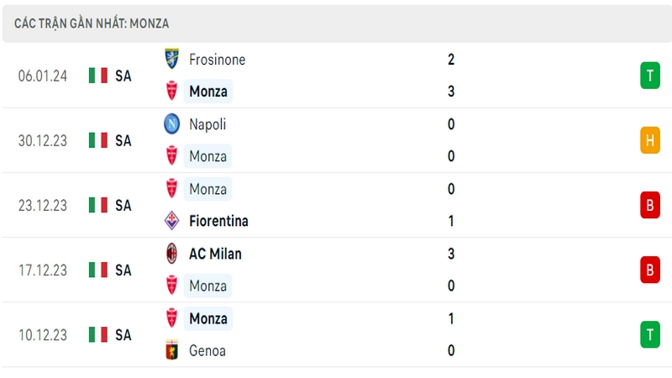The image size is (672, 378).
Task: Select orange H badge for Napoli match
Action: click(649, 140)
